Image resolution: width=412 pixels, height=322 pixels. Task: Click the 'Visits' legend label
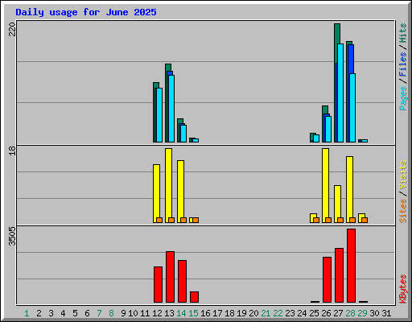tap(402, 175)
